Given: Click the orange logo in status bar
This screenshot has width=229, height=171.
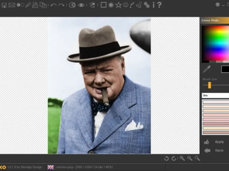Looking at the screenshot, I should [x=3, y=167].
